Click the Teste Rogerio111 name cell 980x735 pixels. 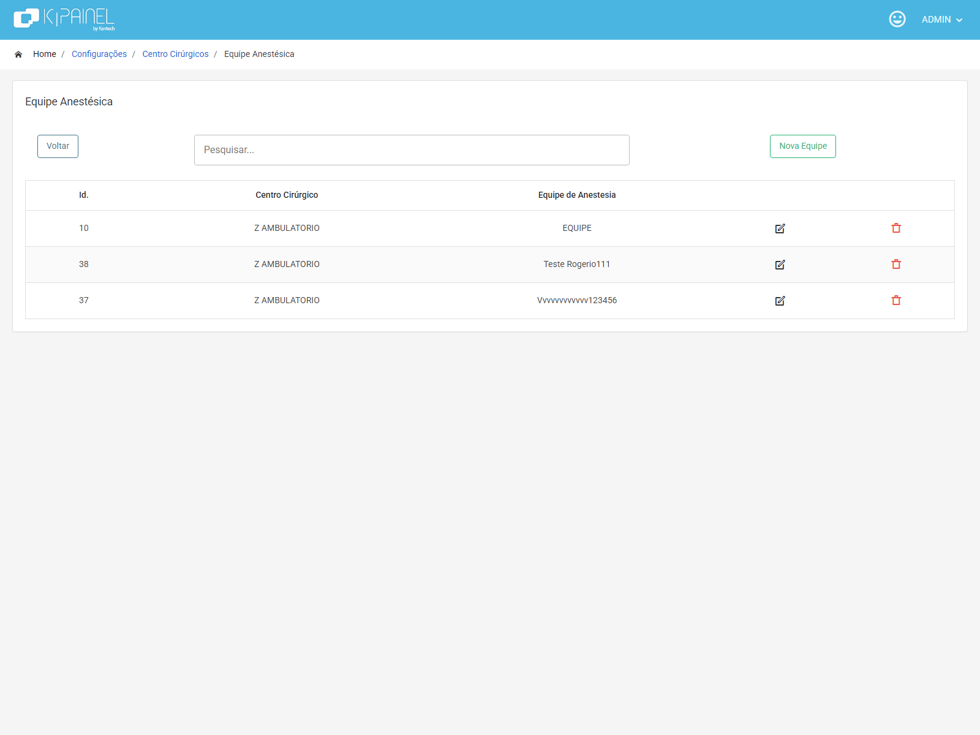coord(577,264)
